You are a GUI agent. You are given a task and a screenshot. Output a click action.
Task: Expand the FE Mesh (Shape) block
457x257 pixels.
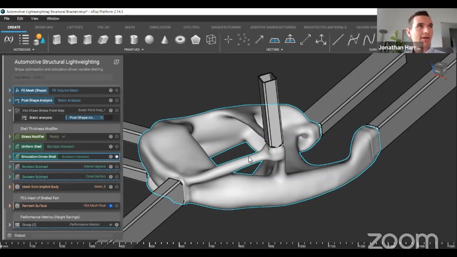pos(10,90)
